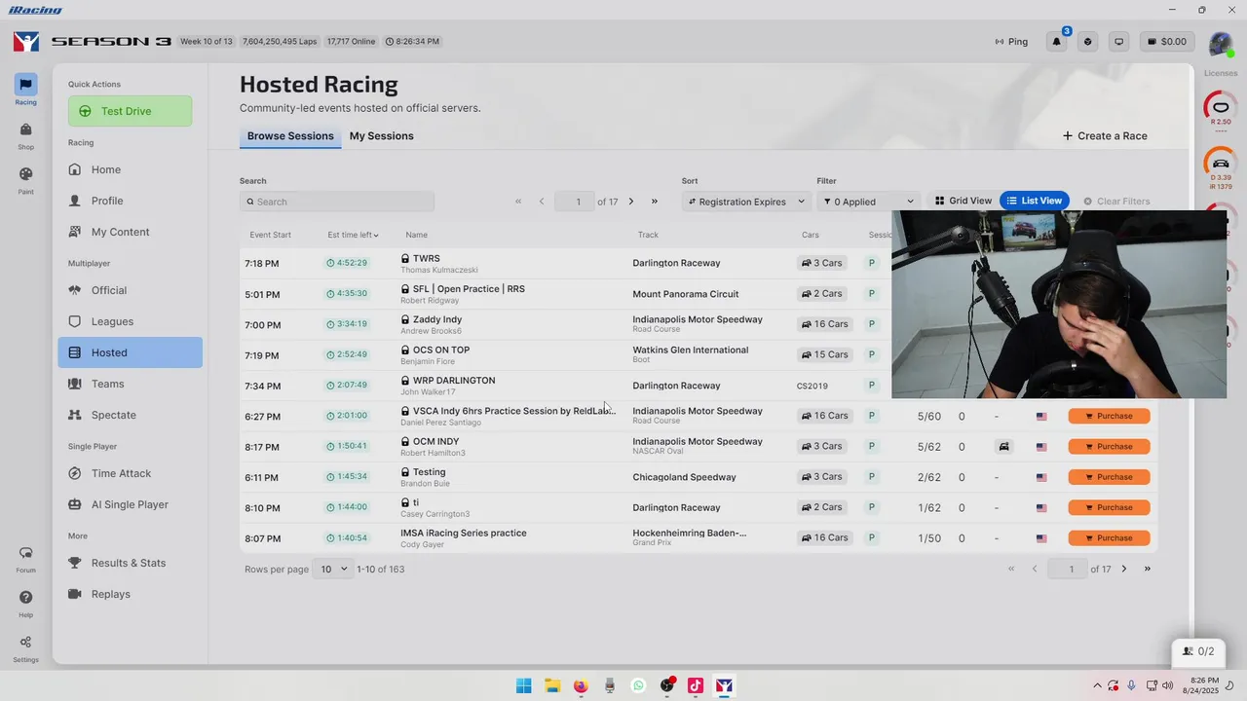Expand the 15 Cars badge in OCS ON TOP row

pyautogui.click(x=824, y=354)
